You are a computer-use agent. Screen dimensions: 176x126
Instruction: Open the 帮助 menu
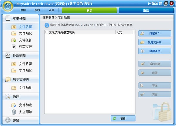[37, 10]
